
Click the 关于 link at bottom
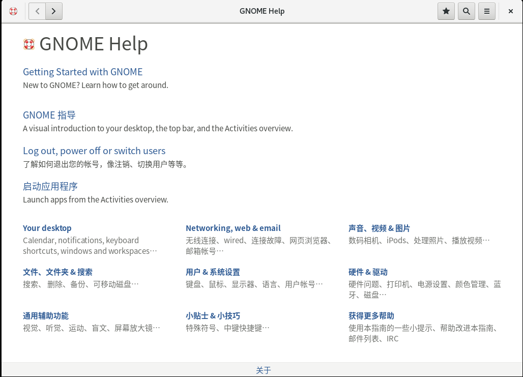263,370
